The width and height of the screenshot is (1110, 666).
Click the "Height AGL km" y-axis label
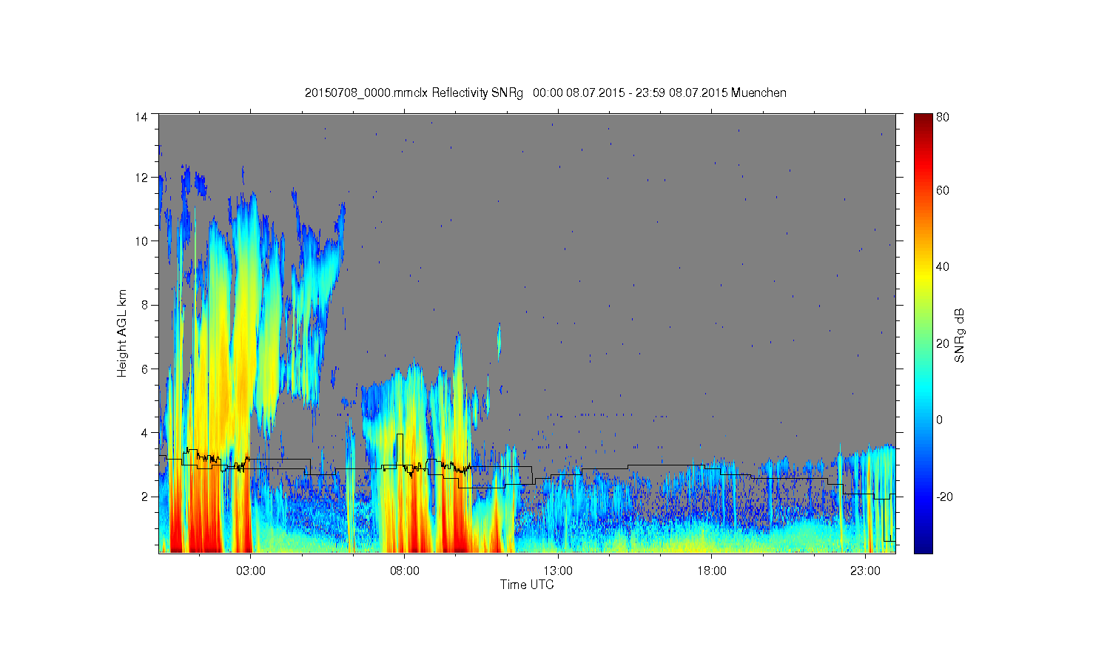[122, 333]
